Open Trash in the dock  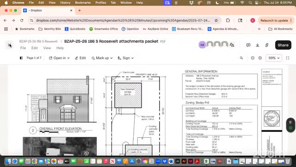pos(288,161)
